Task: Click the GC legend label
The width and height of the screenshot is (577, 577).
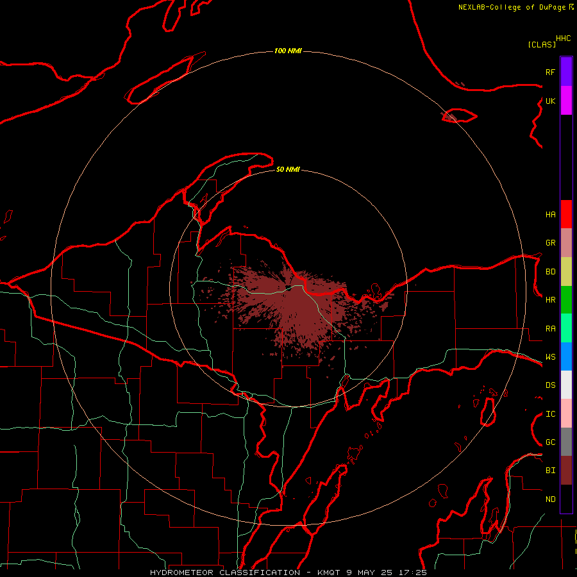Action: coord(551,442)
